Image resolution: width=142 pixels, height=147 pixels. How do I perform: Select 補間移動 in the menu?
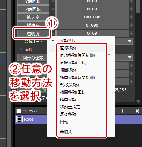pyautogui.click(x=81, y=70)
